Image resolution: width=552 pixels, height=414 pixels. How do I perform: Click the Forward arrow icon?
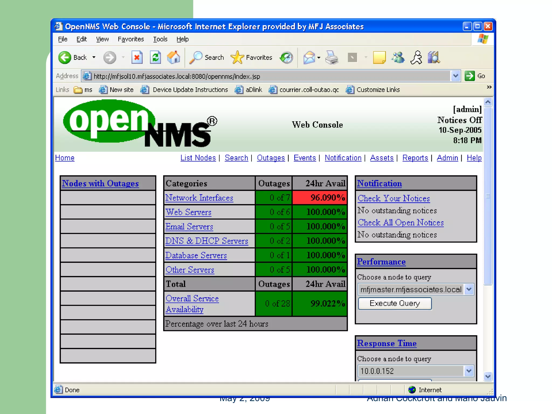coord(109,57)
